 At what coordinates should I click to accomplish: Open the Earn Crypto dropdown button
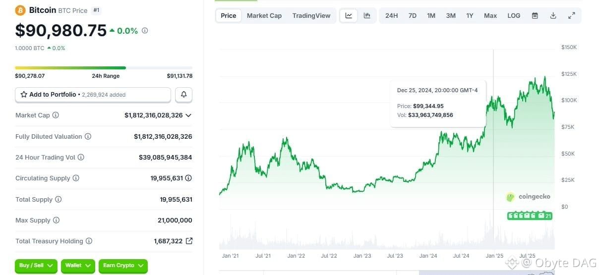tap(123, 266)
